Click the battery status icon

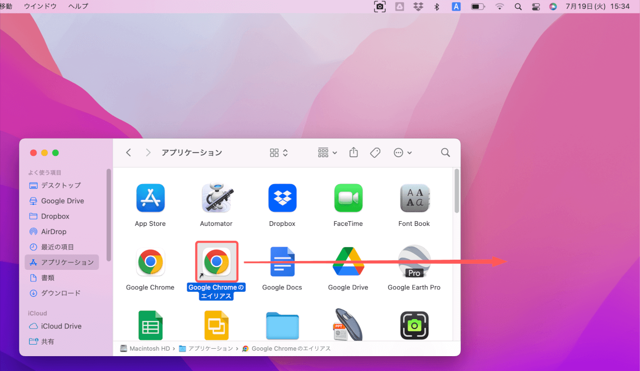point(478,6)
